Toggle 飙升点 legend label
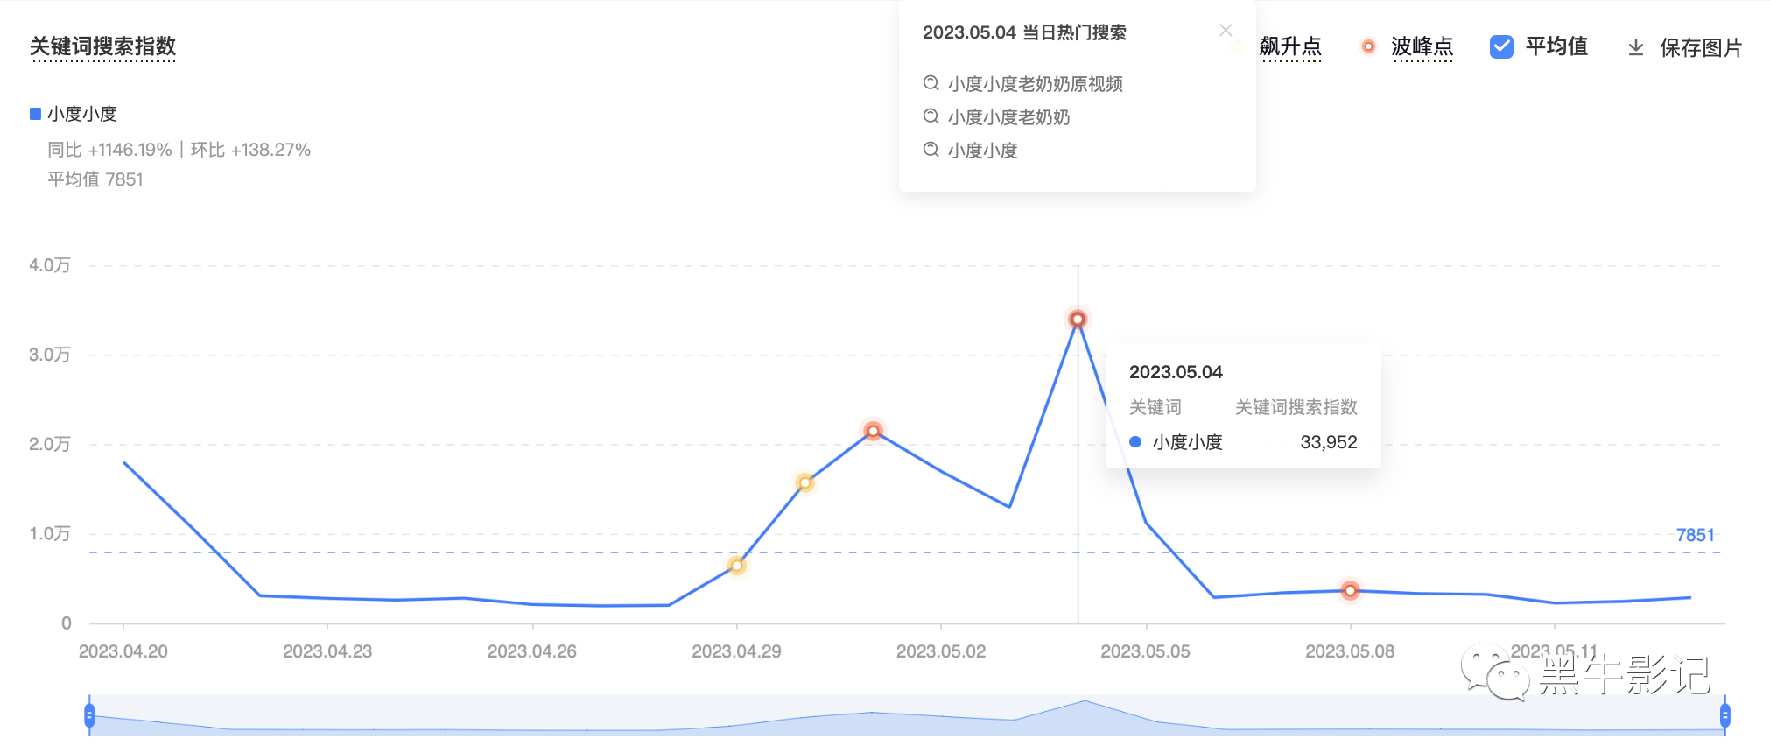Image resolution: width=1770 pixels, height=753 pixels. pos(1290,46)
